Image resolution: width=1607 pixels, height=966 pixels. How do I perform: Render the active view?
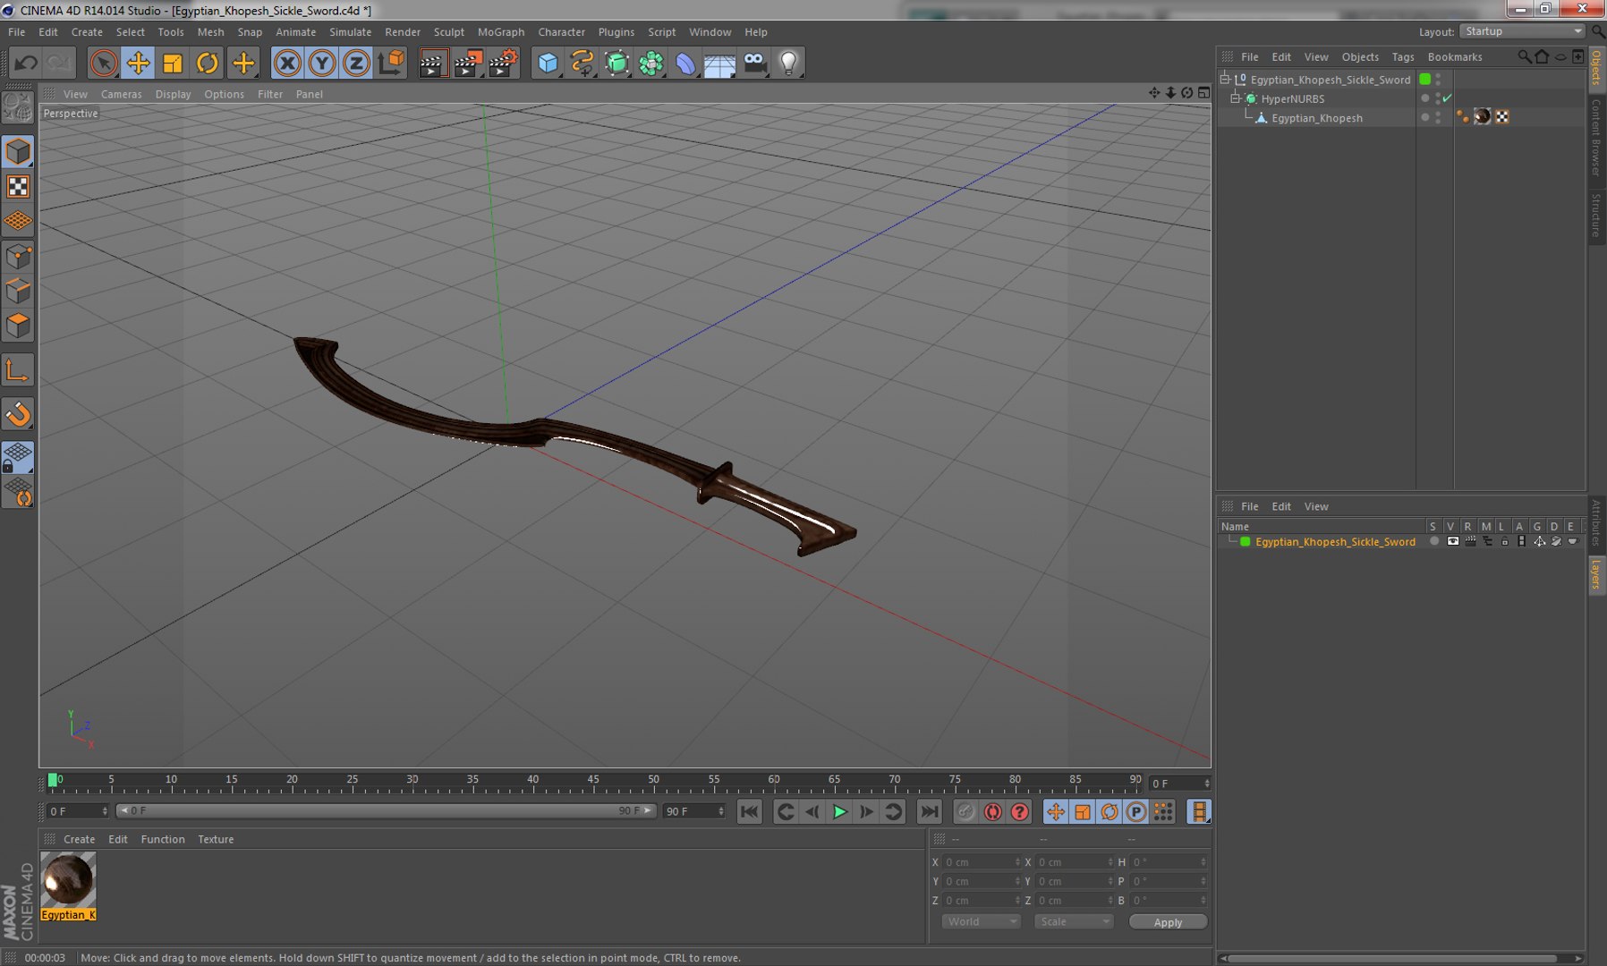433,63
